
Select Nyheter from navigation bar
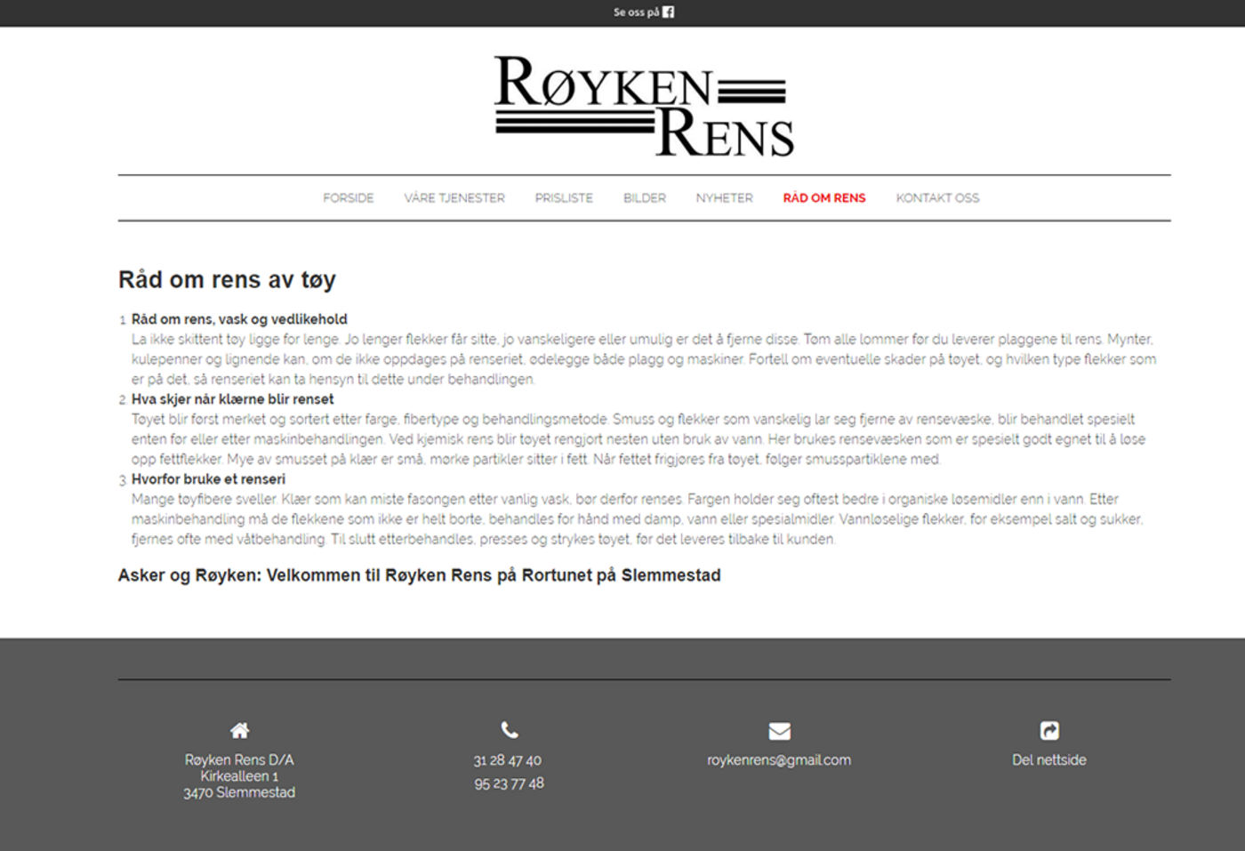coord(724,198)
